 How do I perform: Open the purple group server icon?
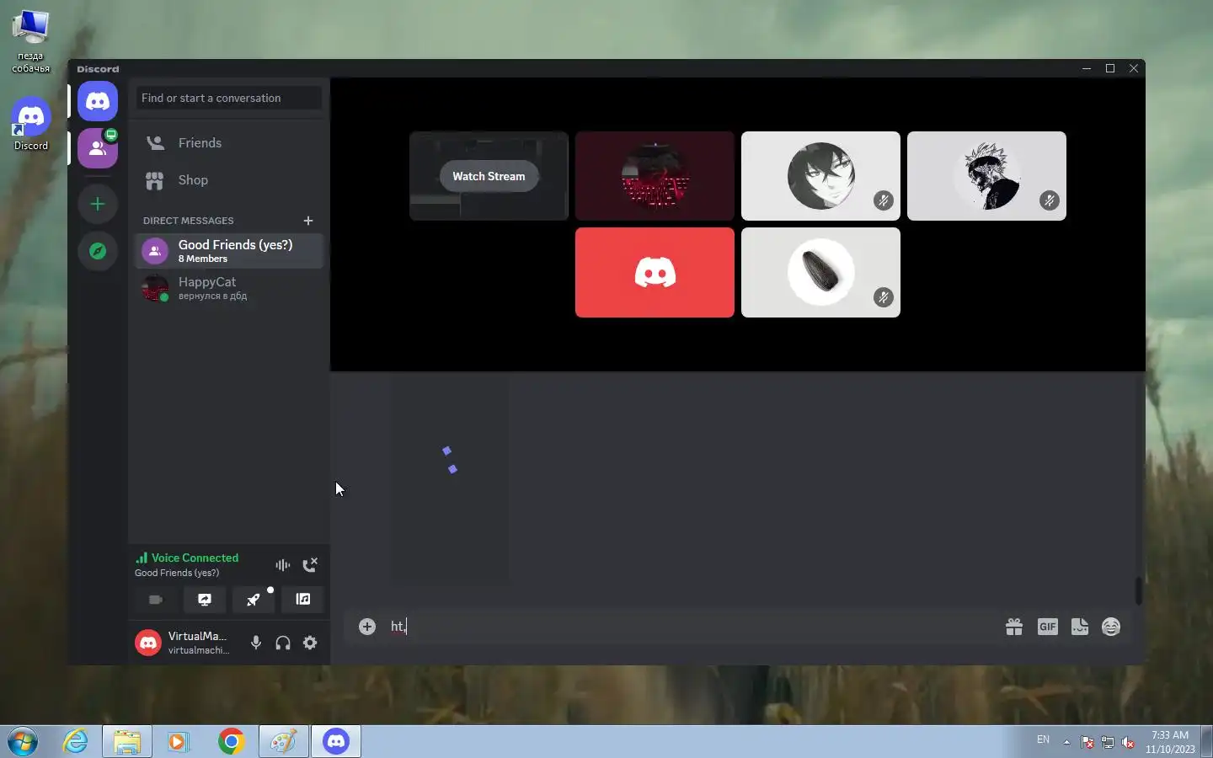tap(98, 148)
